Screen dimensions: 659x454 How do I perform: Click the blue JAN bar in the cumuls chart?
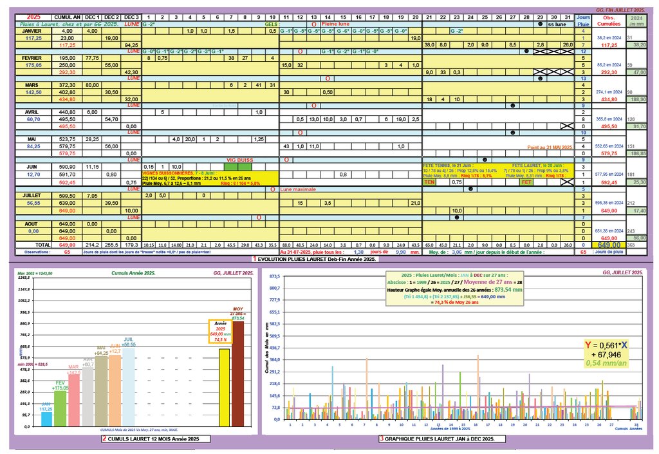[46, 419]
